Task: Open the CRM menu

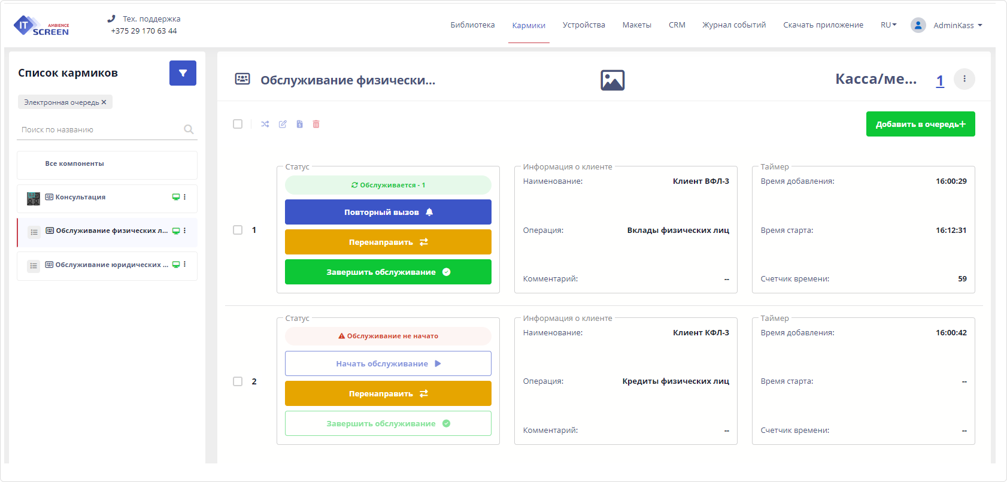Action: point(677,25)
